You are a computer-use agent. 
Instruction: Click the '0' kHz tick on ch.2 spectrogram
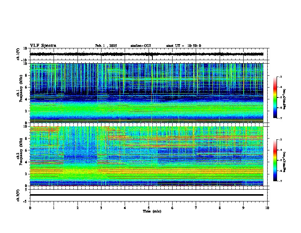pos(26,186)
